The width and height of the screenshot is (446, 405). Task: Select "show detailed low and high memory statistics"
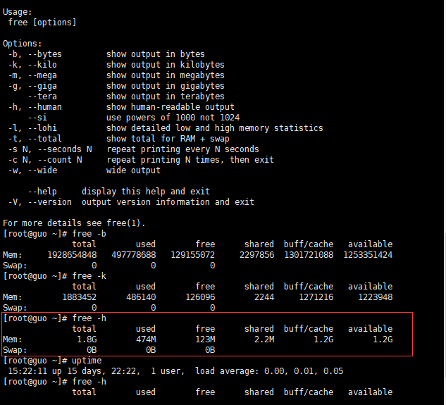click(215, 128)
